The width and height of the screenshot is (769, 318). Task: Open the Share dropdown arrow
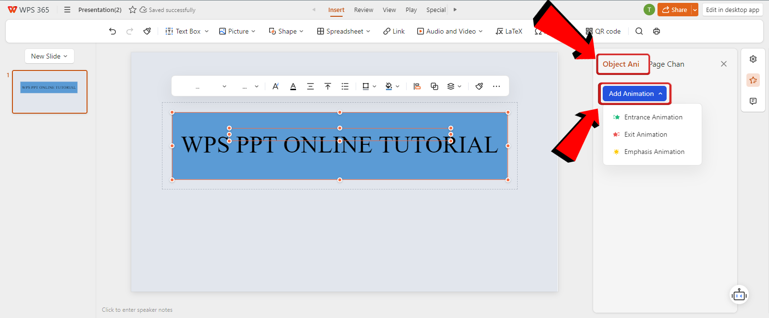[695, 10]
